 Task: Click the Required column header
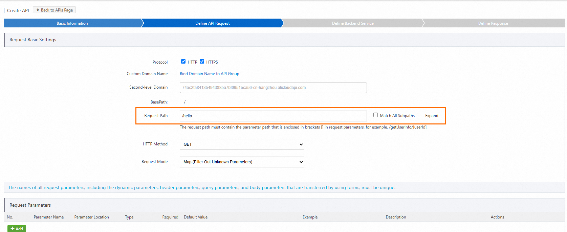[170, 217]
